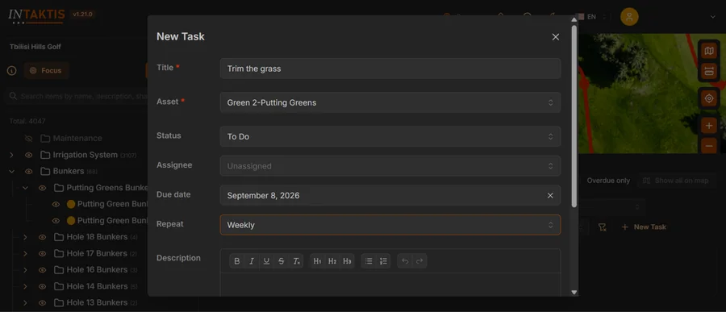Screen dimensions: 726x312
Task: Open the Status dropdown set to To Do
Action: [x=390, y=136]
